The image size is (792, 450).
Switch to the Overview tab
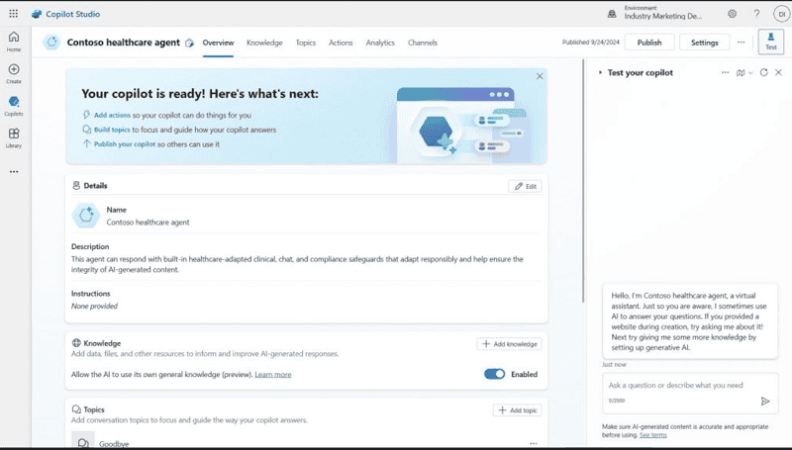(x=218, y=43)
